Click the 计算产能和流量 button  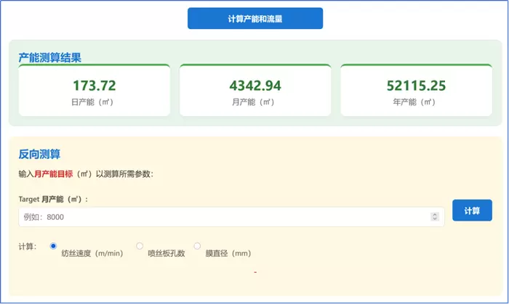(x=254, y=19)
